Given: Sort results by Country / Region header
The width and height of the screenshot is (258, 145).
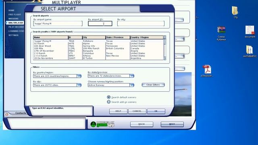Looking at the screenshot, I should pos(147,37).
